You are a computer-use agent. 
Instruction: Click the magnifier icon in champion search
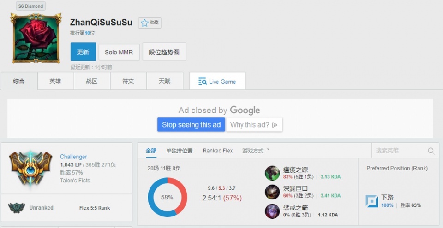(x=431, y=151)
